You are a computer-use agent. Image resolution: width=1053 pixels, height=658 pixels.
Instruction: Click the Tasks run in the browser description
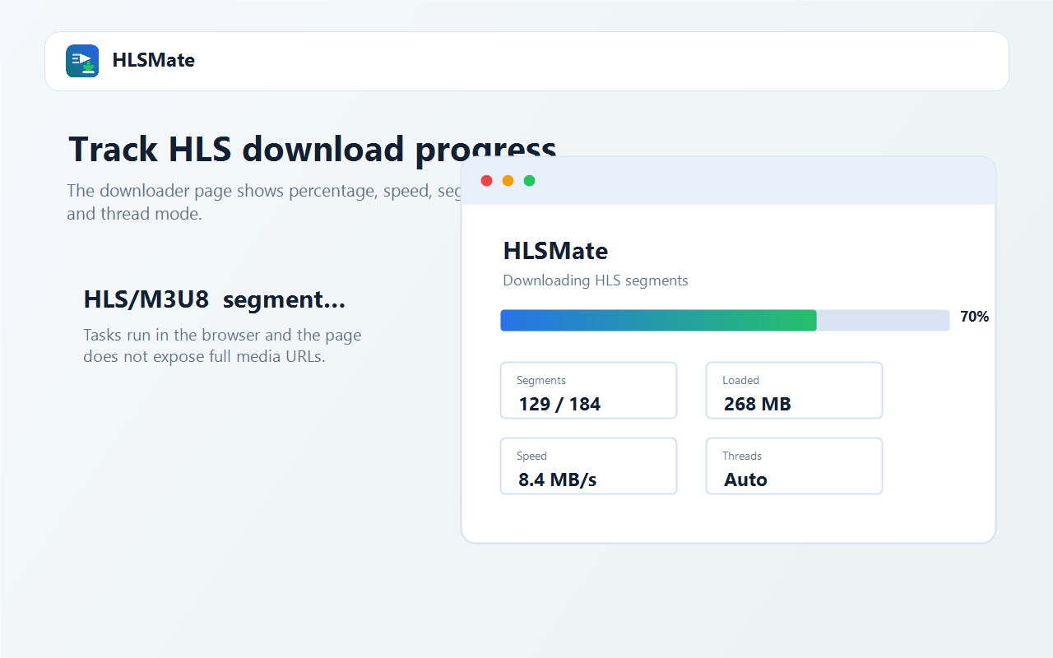(222, 346)
